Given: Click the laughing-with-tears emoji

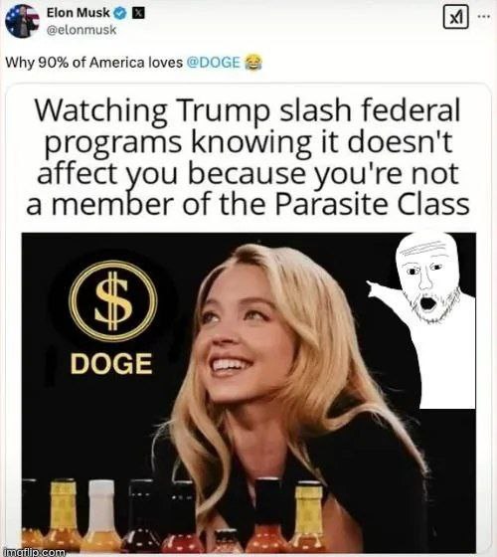Looking at the screenshot, I should click(x=252, y=62).
